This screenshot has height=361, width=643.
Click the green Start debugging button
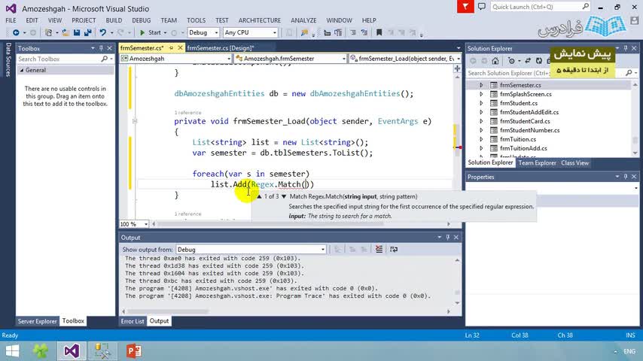pyautogui.click(x=151, y=32)
